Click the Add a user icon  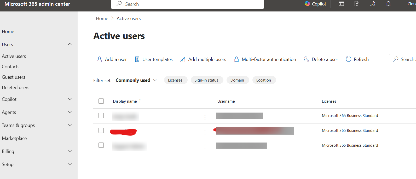pos(100,59)
